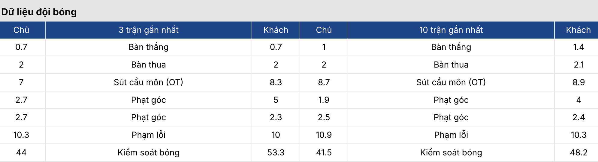Select the 48.2 possession value
The width and height of the screenshot is (598, 162).
578,152
